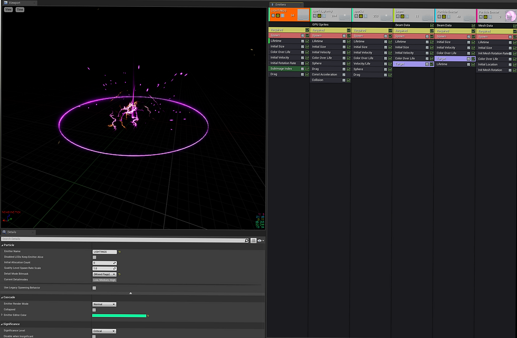Open the Detail Mode Bitmask dropdown
This screenshot has height=338, width=517.
point(104,274)
